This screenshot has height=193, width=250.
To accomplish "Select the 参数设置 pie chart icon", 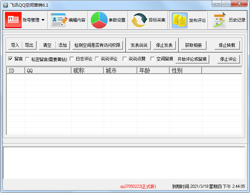I will (99, 20).
